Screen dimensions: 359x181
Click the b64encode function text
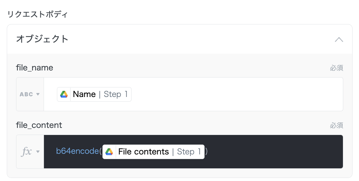pyautogui.click(x=77, y=152)
